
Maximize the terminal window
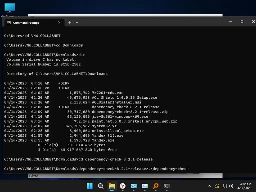[x=242, y=21]
